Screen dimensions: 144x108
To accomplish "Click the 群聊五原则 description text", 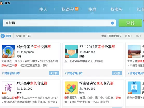I will pyautogui.click(x=93, y=100).
